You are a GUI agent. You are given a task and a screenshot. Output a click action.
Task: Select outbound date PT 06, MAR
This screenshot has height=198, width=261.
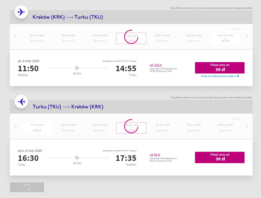point(131,38)
